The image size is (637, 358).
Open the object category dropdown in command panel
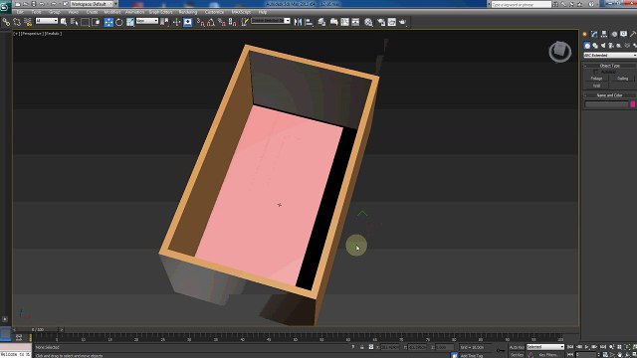click(610, 55)
